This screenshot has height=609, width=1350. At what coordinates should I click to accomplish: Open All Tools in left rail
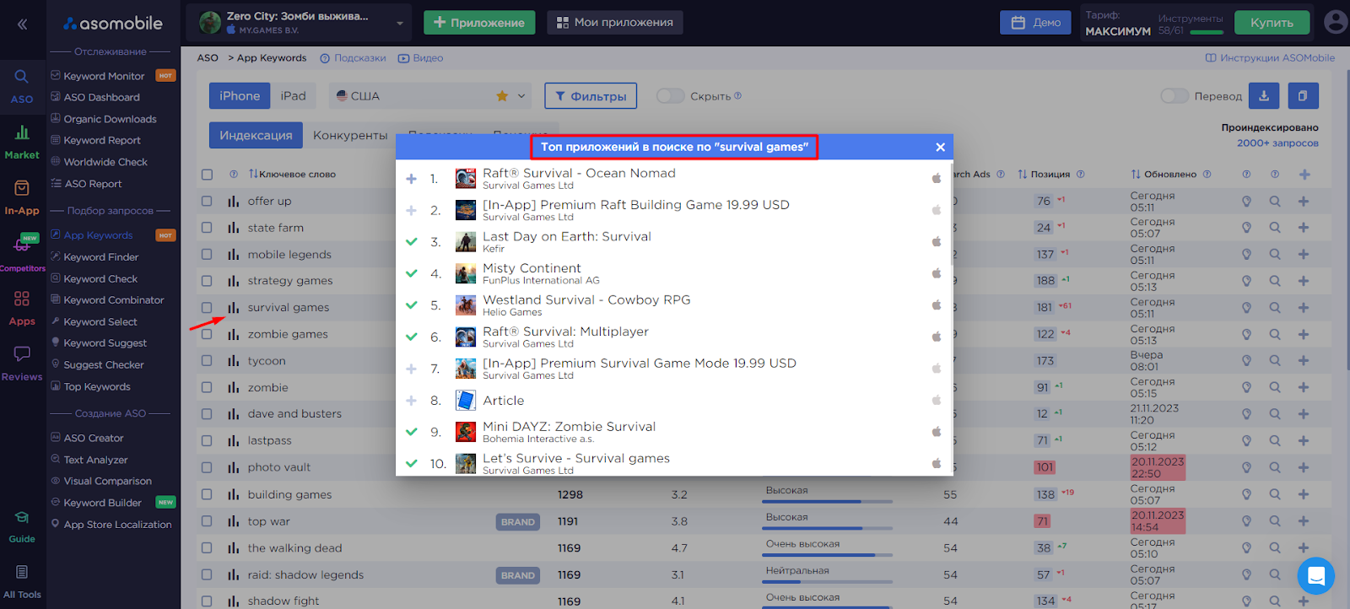click(22, 582)
